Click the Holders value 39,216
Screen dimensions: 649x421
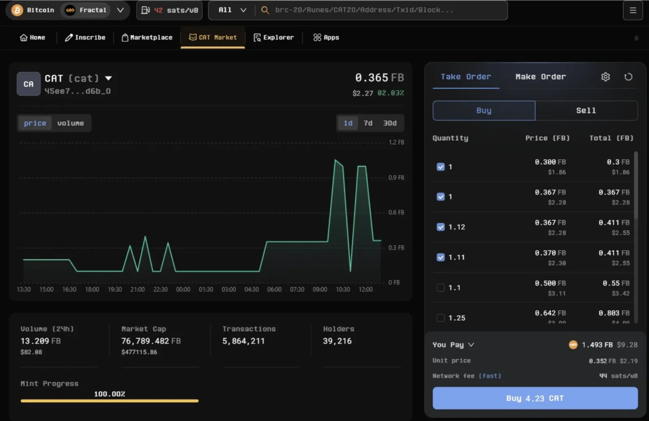(337, 341)
